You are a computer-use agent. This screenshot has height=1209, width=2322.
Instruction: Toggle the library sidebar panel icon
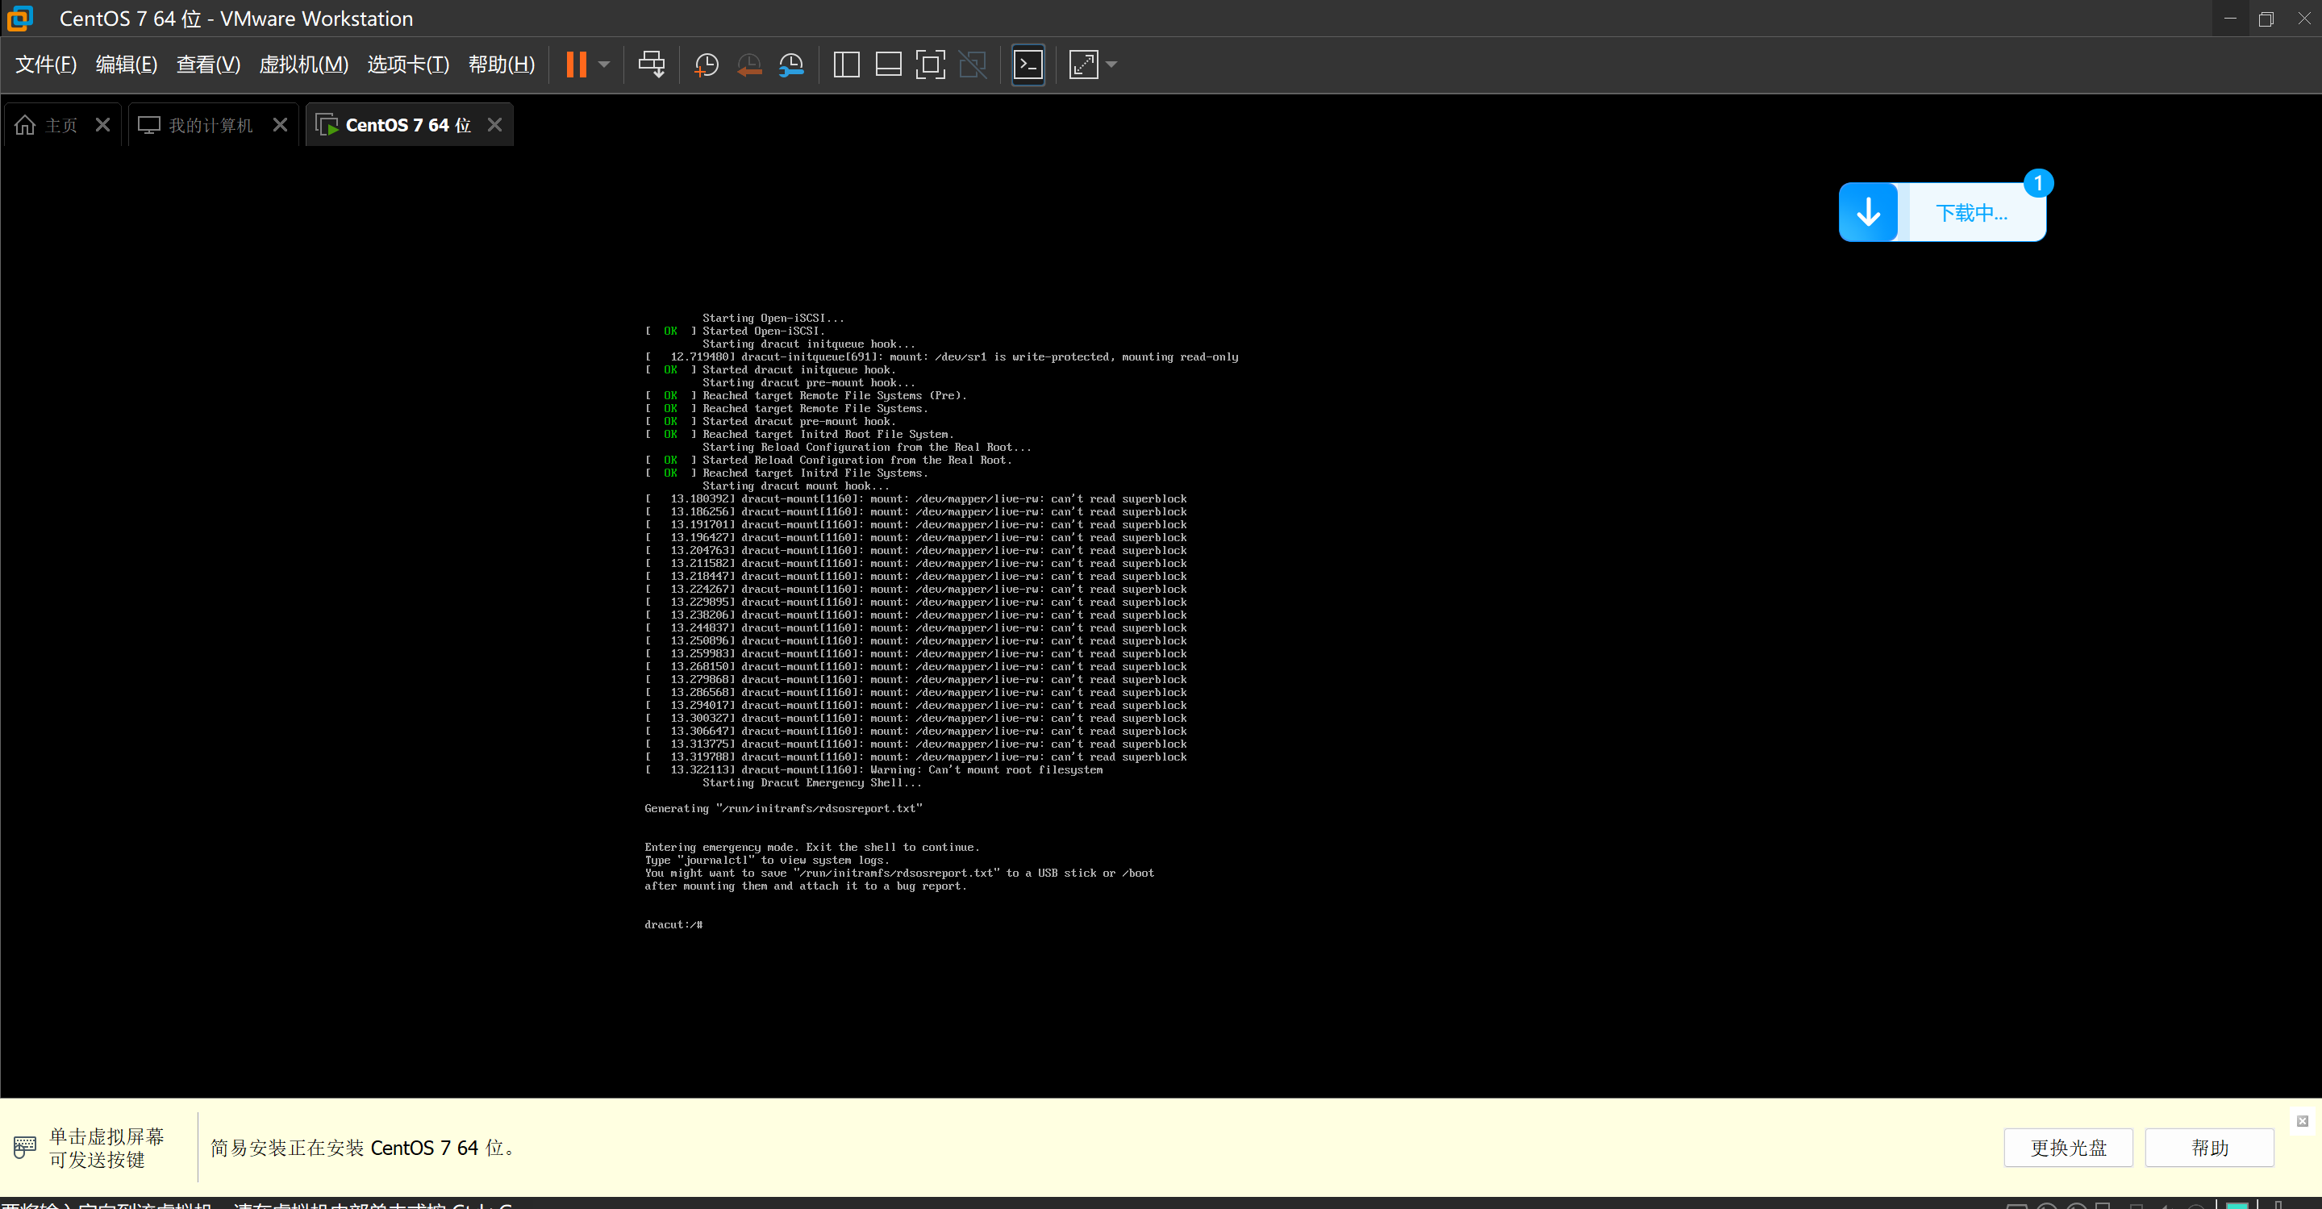pos(845,64)
